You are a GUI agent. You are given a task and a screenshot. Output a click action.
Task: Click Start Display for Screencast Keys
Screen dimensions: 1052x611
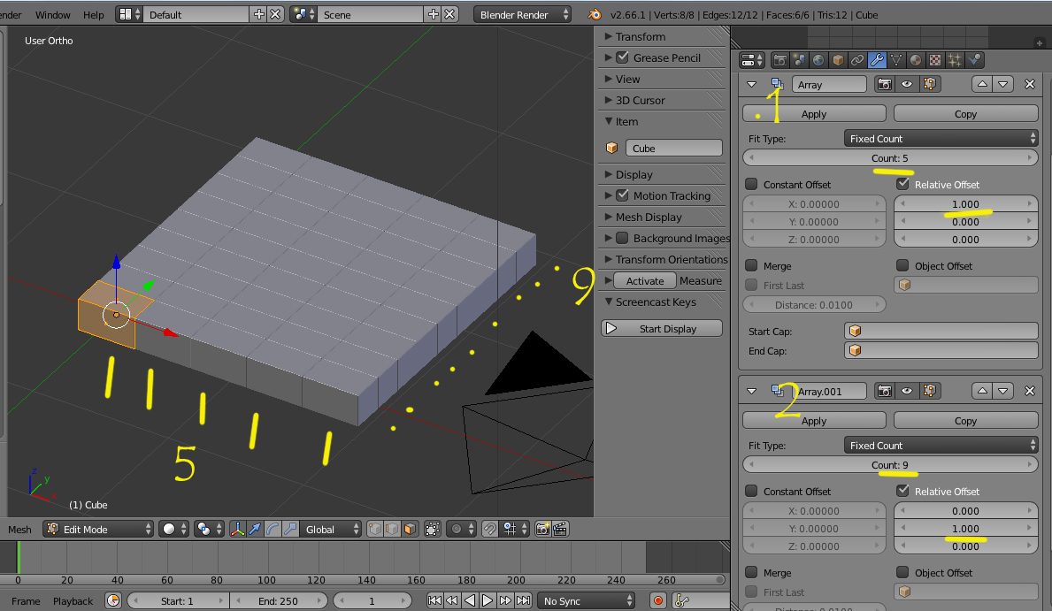(662, 329)
